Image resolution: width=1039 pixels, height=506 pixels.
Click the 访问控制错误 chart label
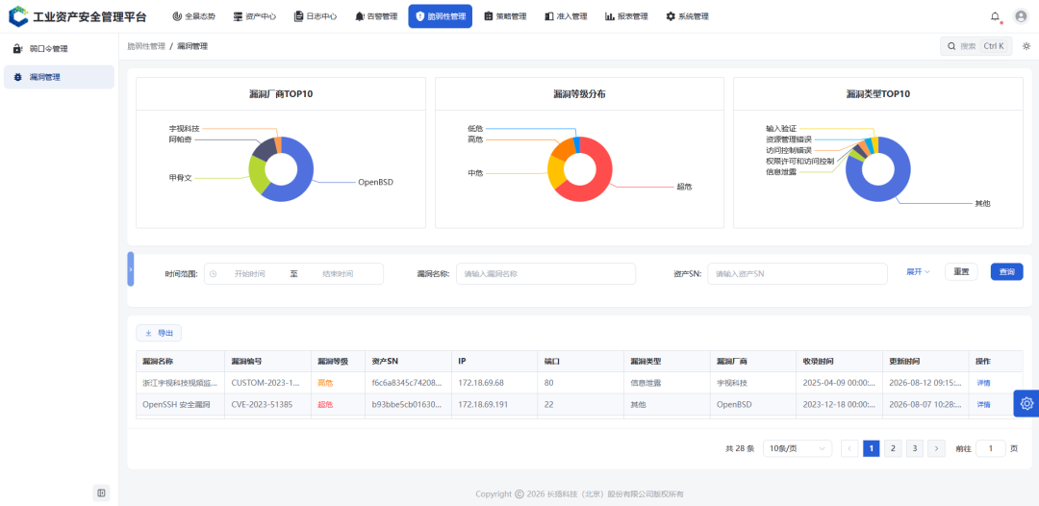click(789, 150)
